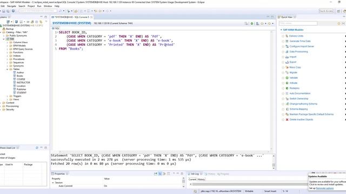
Task: Toggle the star checkbox beside Switch Ownership
Action: pyautogui.click(x=283, y=99)
